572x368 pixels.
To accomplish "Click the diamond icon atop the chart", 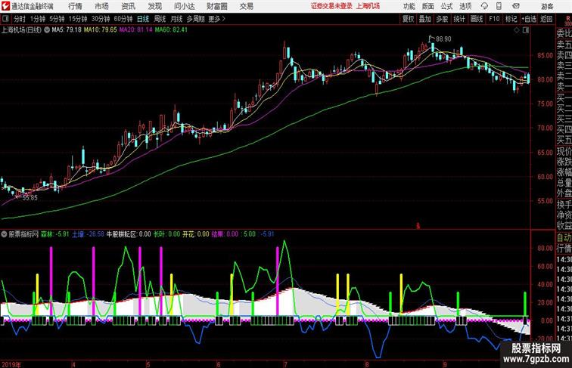I will pyautogui.click(x=517, y=30).
